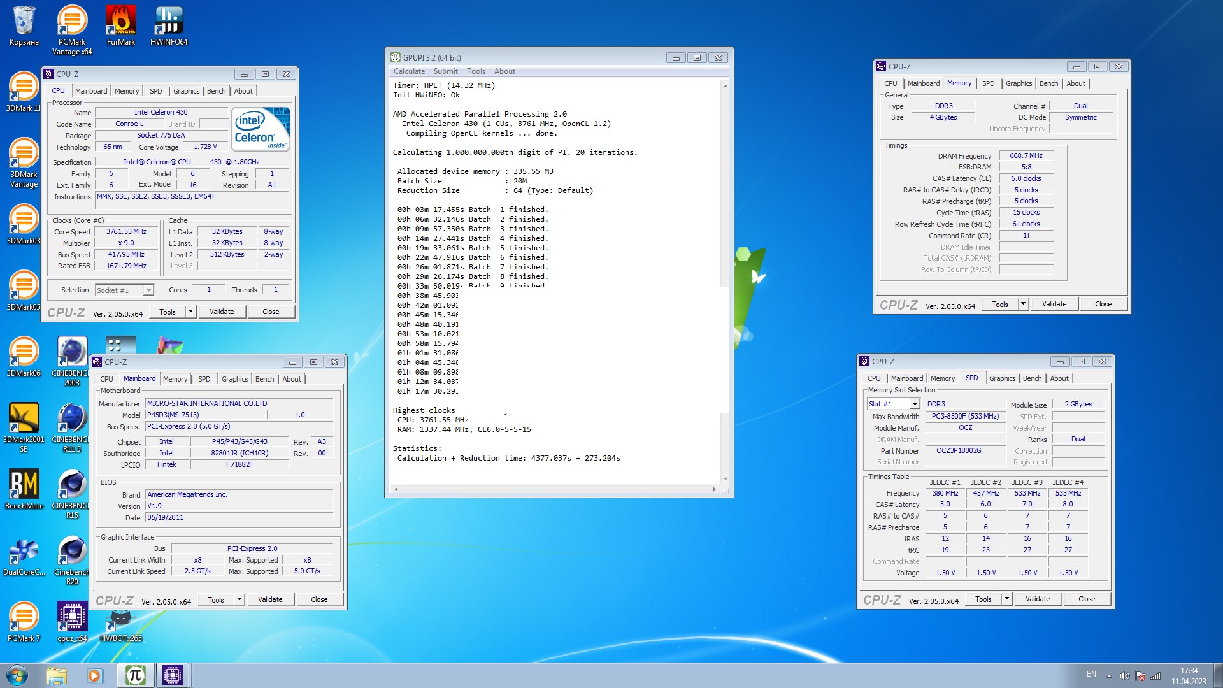
Task: Open HWBOTx265 desktop shortcut
Action: pyautogui.click(x=120, y=626)
